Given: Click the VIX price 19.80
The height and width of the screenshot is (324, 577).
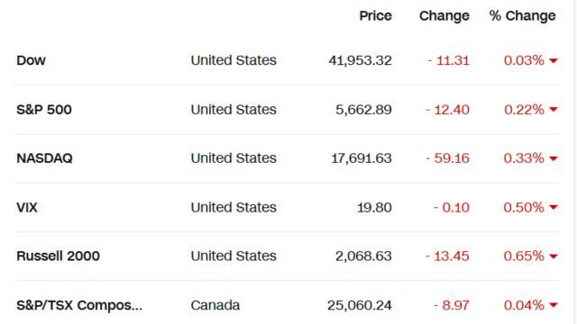Looking at the screenshot, I should click(374, 208).
